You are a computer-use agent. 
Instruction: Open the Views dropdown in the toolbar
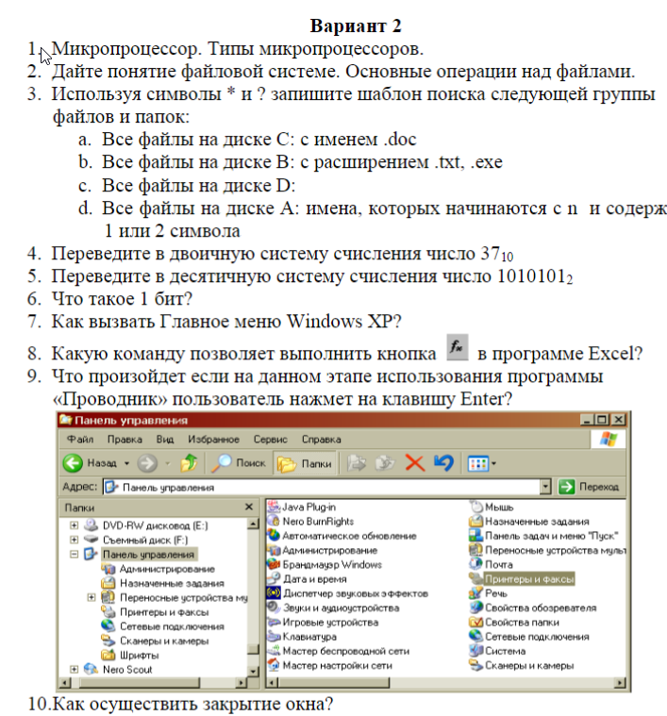click(482, 463)
